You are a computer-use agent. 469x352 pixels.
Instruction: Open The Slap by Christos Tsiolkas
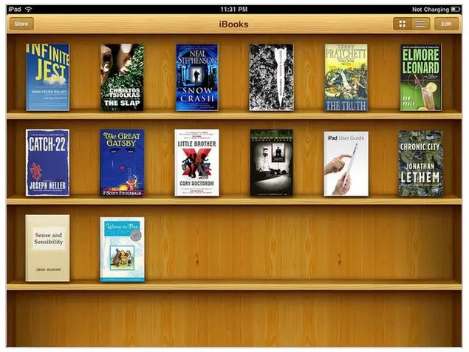click(122, 78)
